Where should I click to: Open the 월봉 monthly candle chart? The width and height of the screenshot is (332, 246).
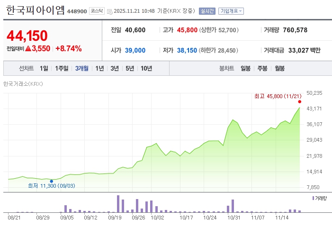(279, 68)
